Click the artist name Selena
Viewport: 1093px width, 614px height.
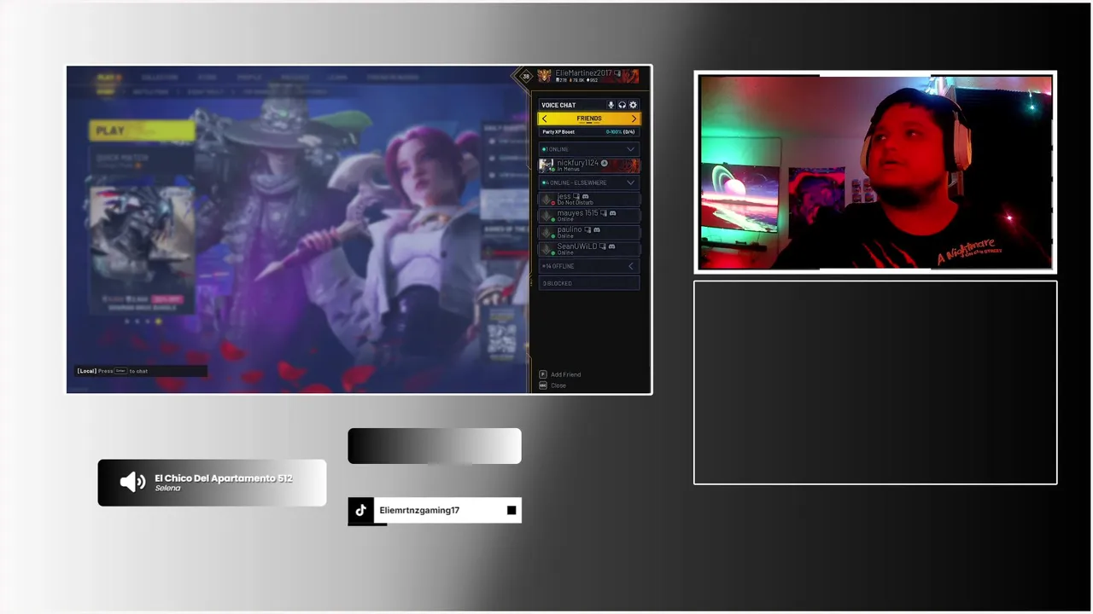167,489
